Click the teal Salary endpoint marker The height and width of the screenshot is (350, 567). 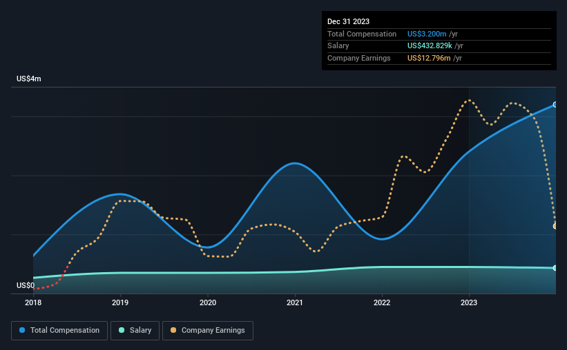click(555, 268)
